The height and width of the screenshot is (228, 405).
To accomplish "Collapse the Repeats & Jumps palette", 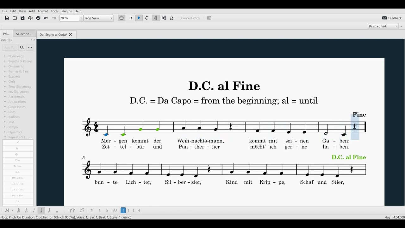I will tap(5, 137).
